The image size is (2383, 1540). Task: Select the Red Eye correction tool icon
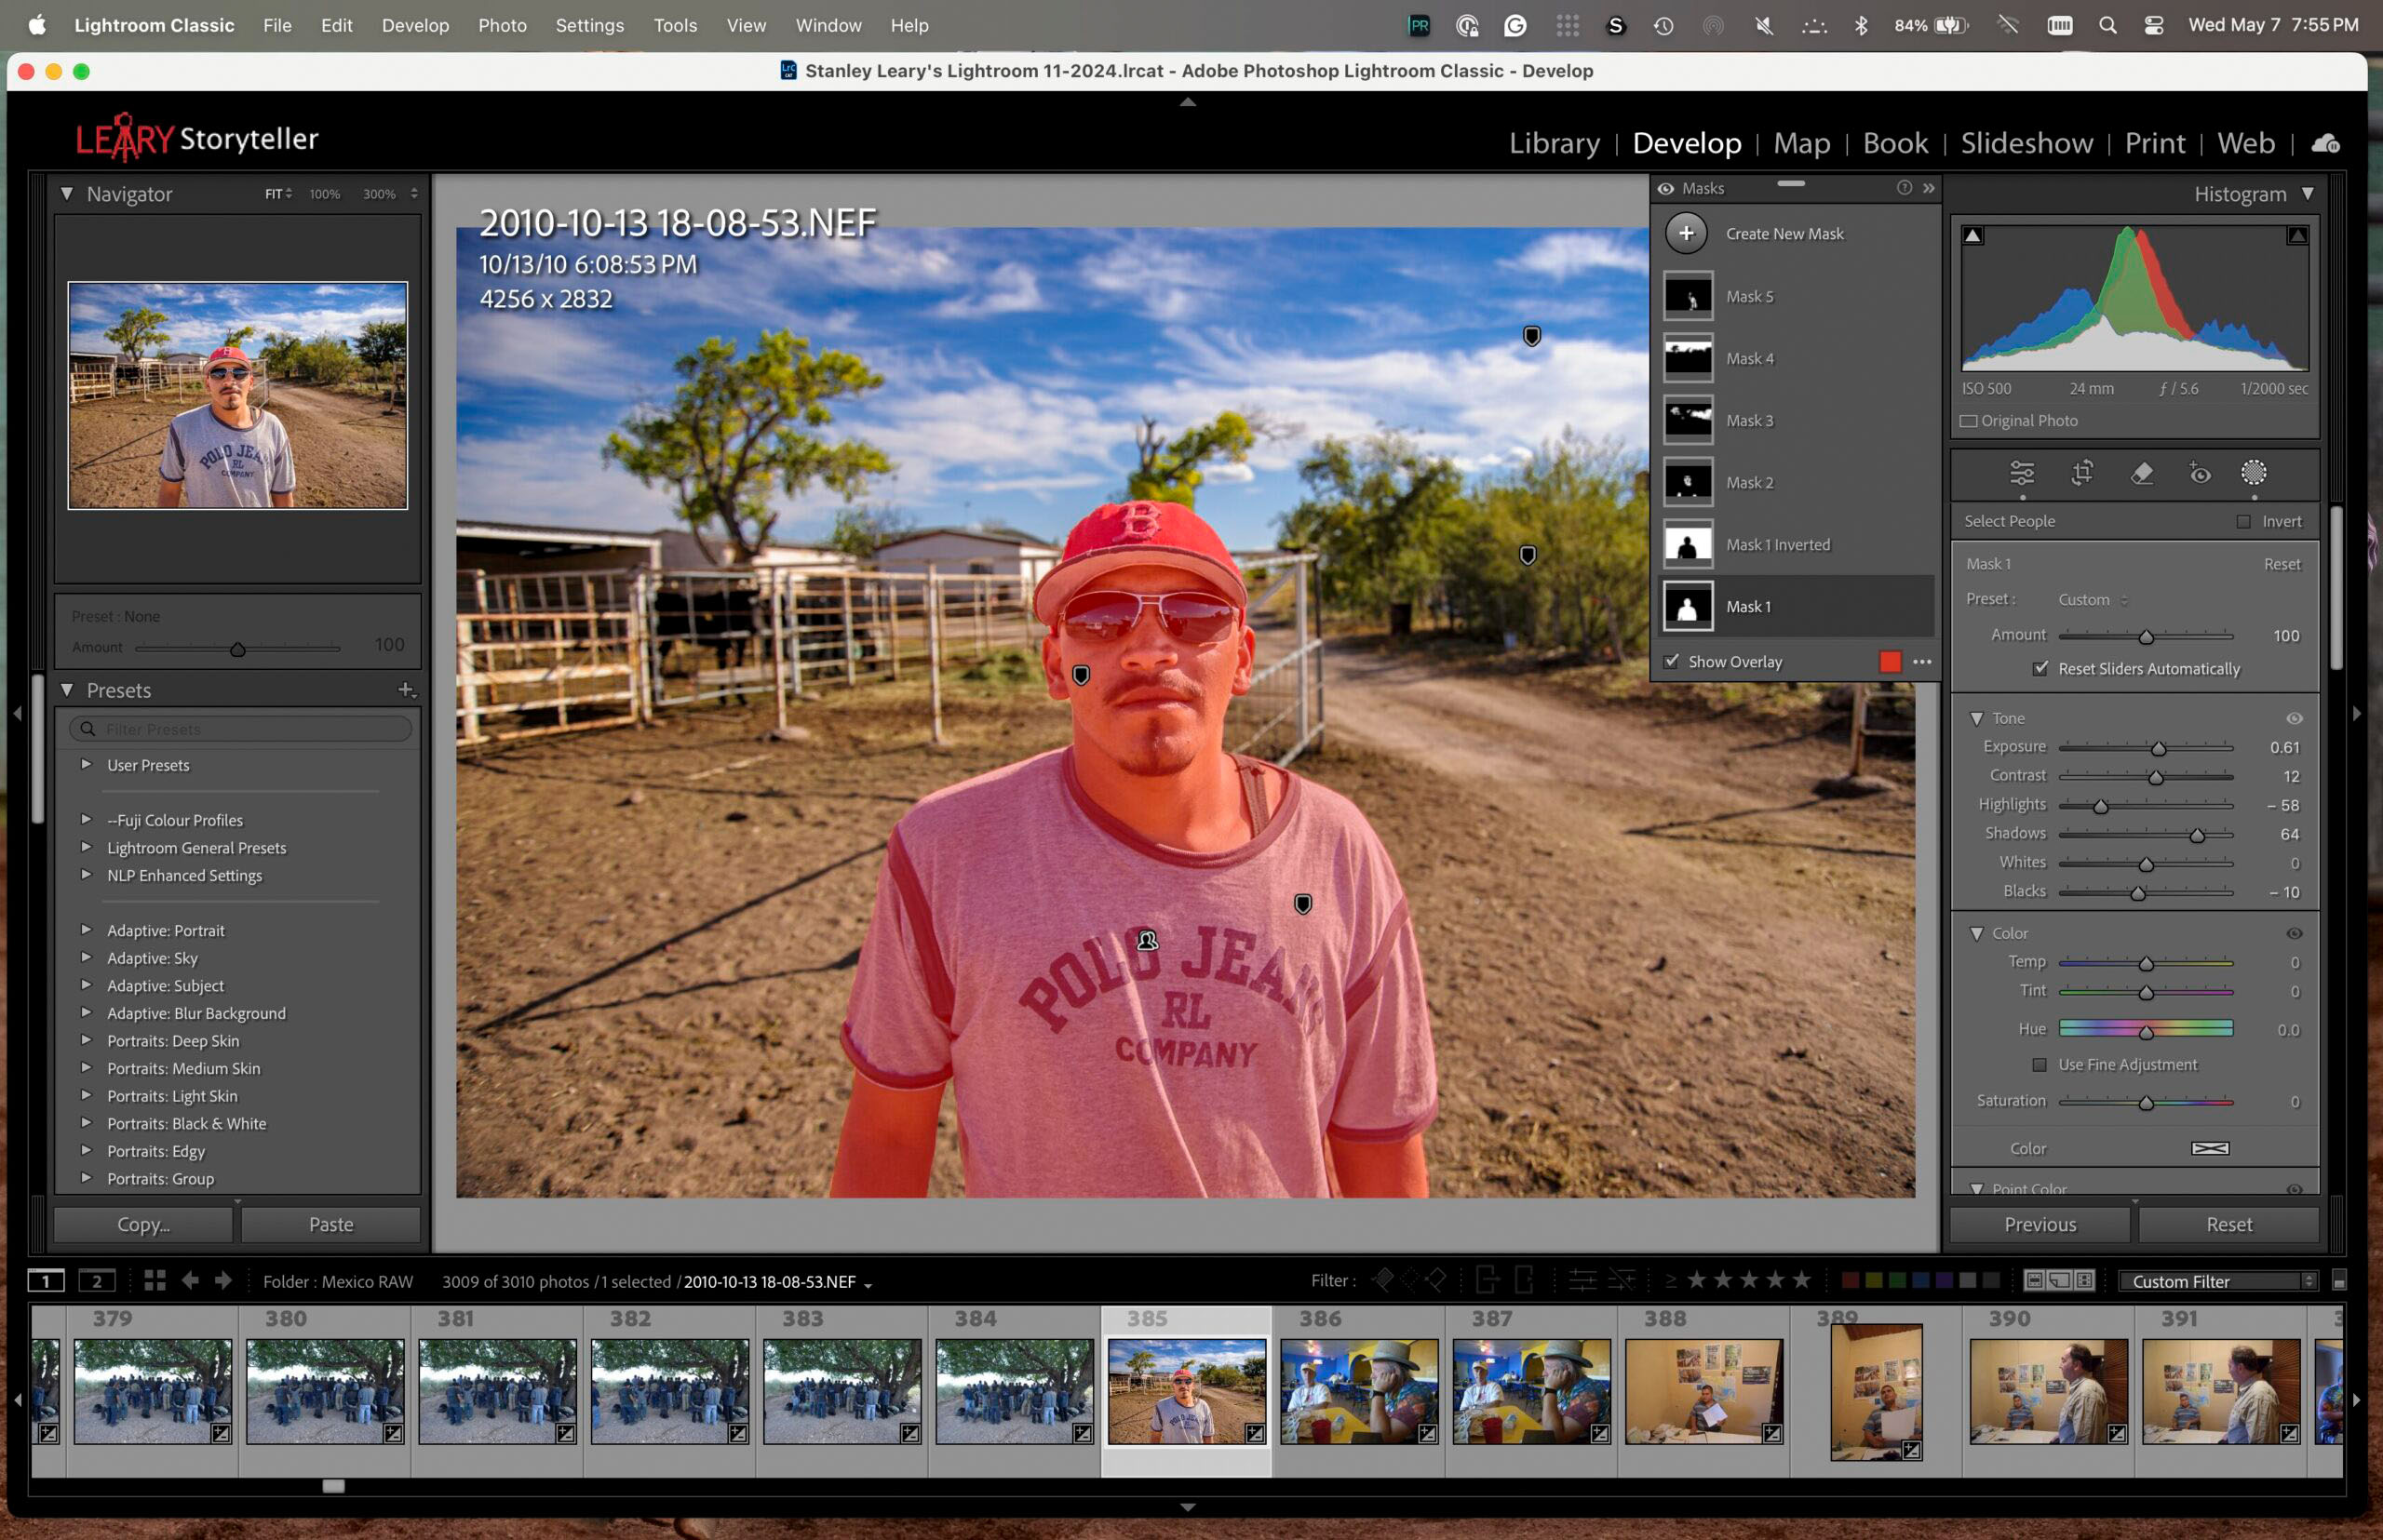point(2200,473)
